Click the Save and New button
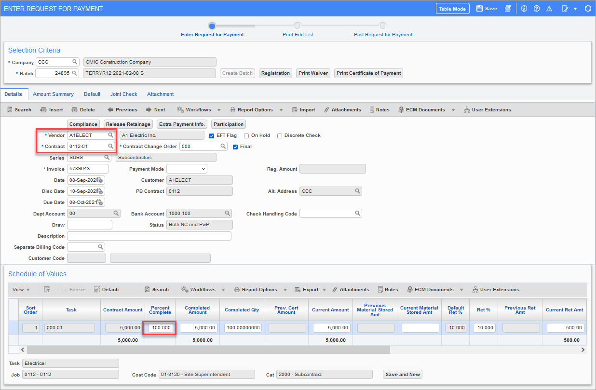Viewport: 596px width, 390px height. 403,375
